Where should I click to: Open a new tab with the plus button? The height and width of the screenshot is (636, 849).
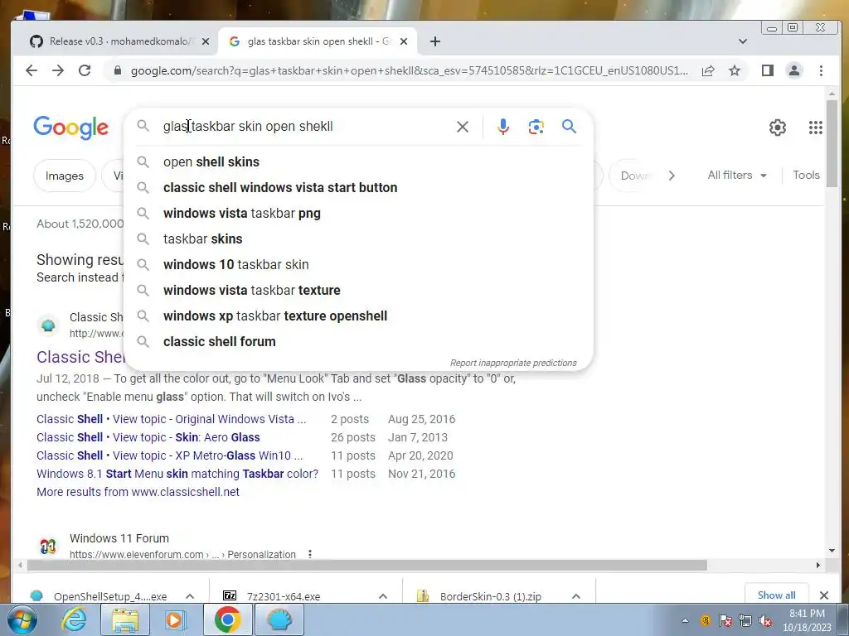[x=434, y=41]
